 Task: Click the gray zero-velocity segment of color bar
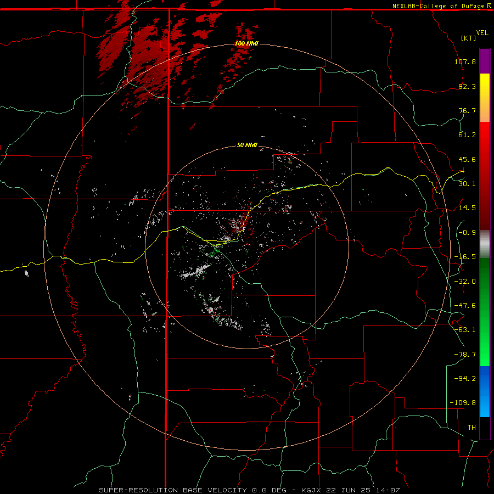485,244
